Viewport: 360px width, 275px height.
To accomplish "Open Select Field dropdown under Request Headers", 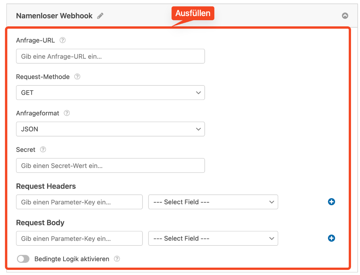I will pos(213,202).
